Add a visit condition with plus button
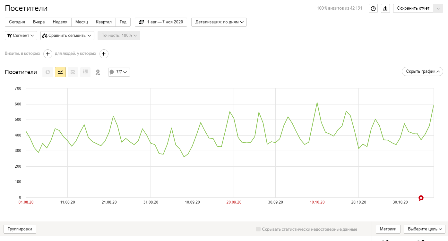This screenshot has width=448, height=241. pyautogui.click(x=47, y=54)
